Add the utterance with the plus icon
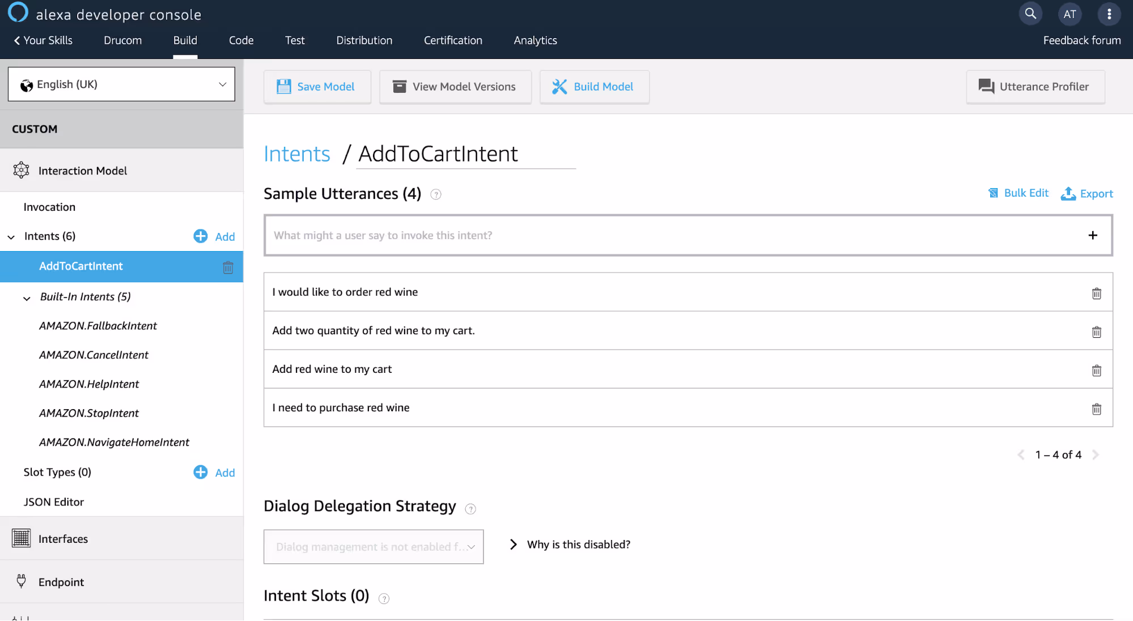 1093,235
